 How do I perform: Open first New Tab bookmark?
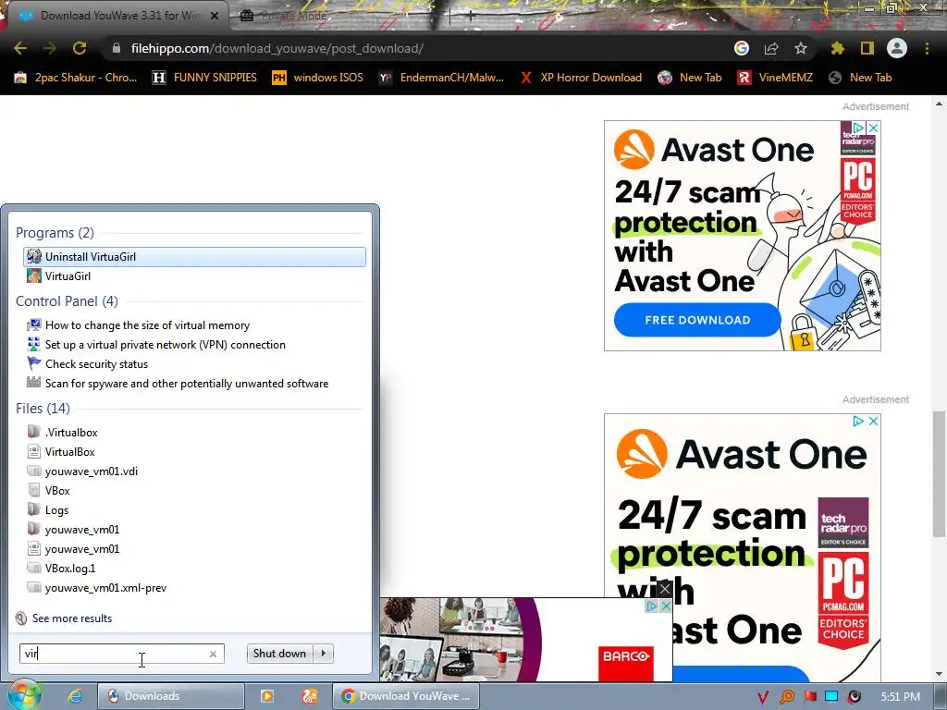click(x=690, y=78)
